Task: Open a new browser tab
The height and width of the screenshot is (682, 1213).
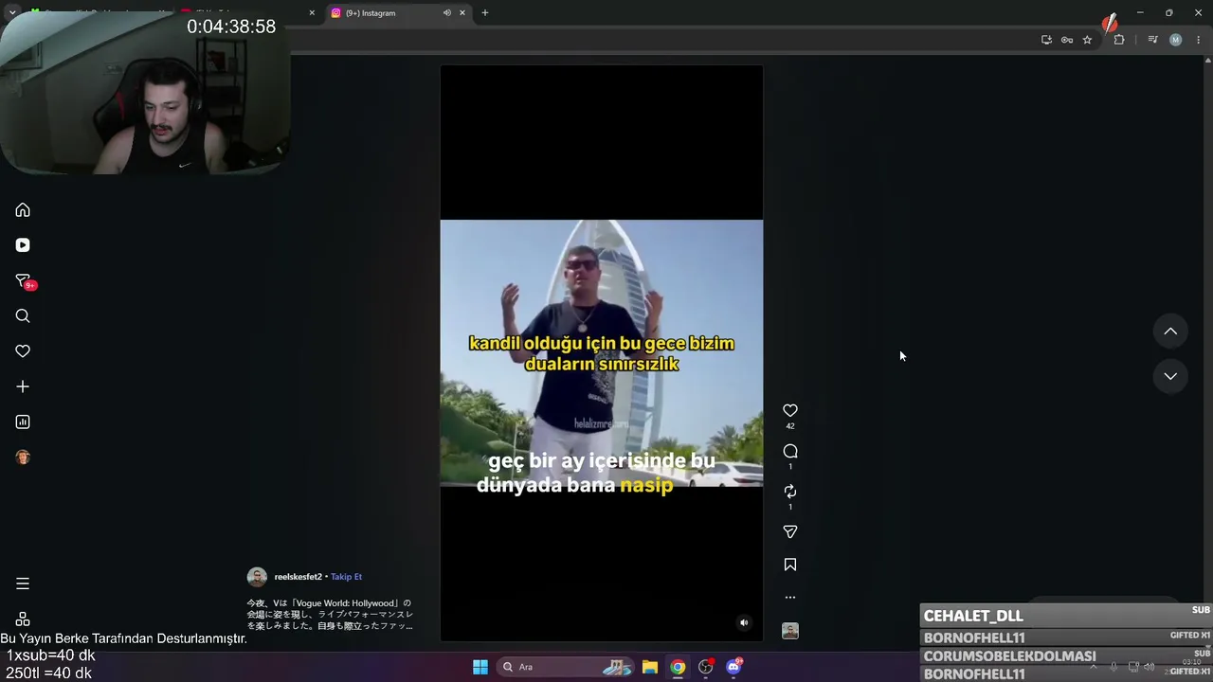Action: coord(485,13)
